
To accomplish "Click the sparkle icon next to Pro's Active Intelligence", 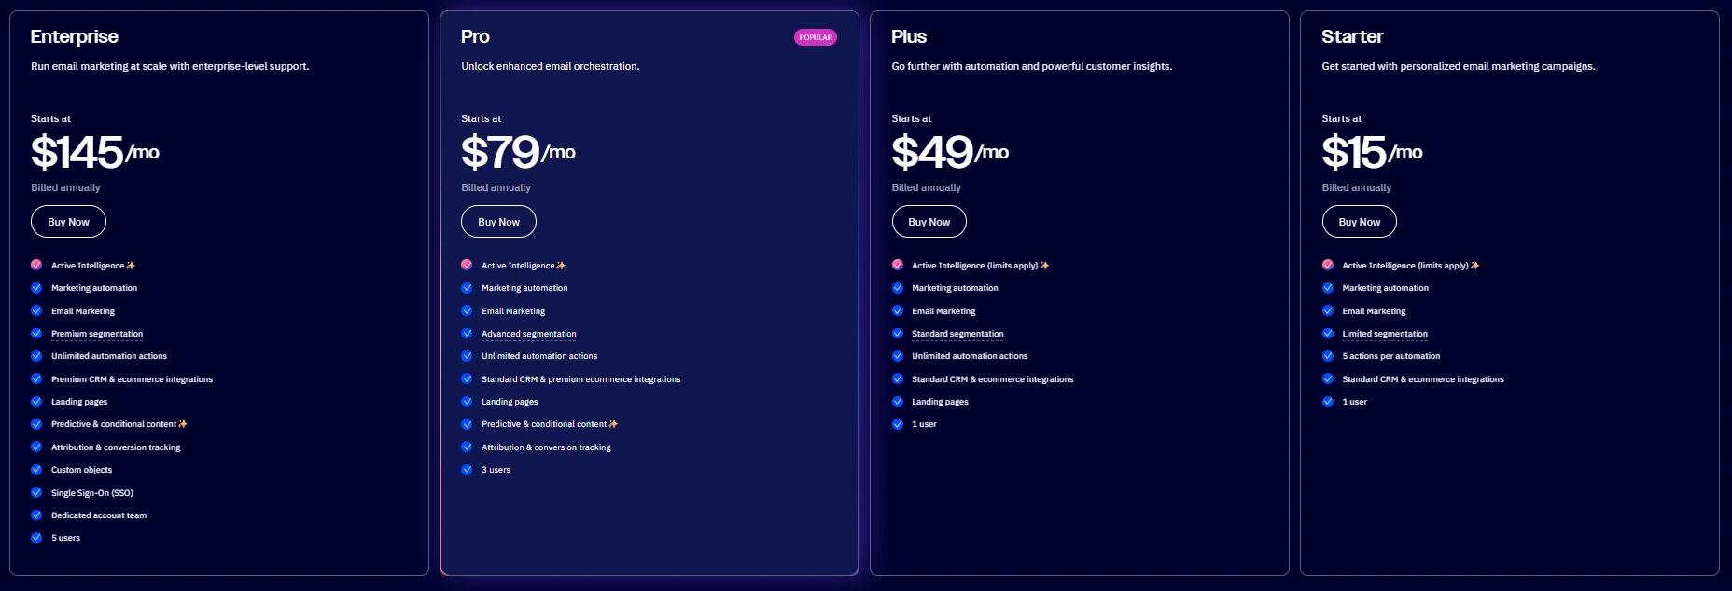I will [x=561, y=265].
